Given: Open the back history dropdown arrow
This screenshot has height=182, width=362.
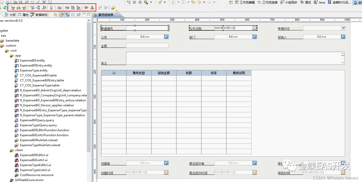Looking at the screenshot, I should pos(204,2).
